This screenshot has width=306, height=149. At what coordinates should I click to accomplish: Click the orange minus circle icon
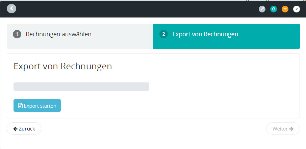coord(285,9)
